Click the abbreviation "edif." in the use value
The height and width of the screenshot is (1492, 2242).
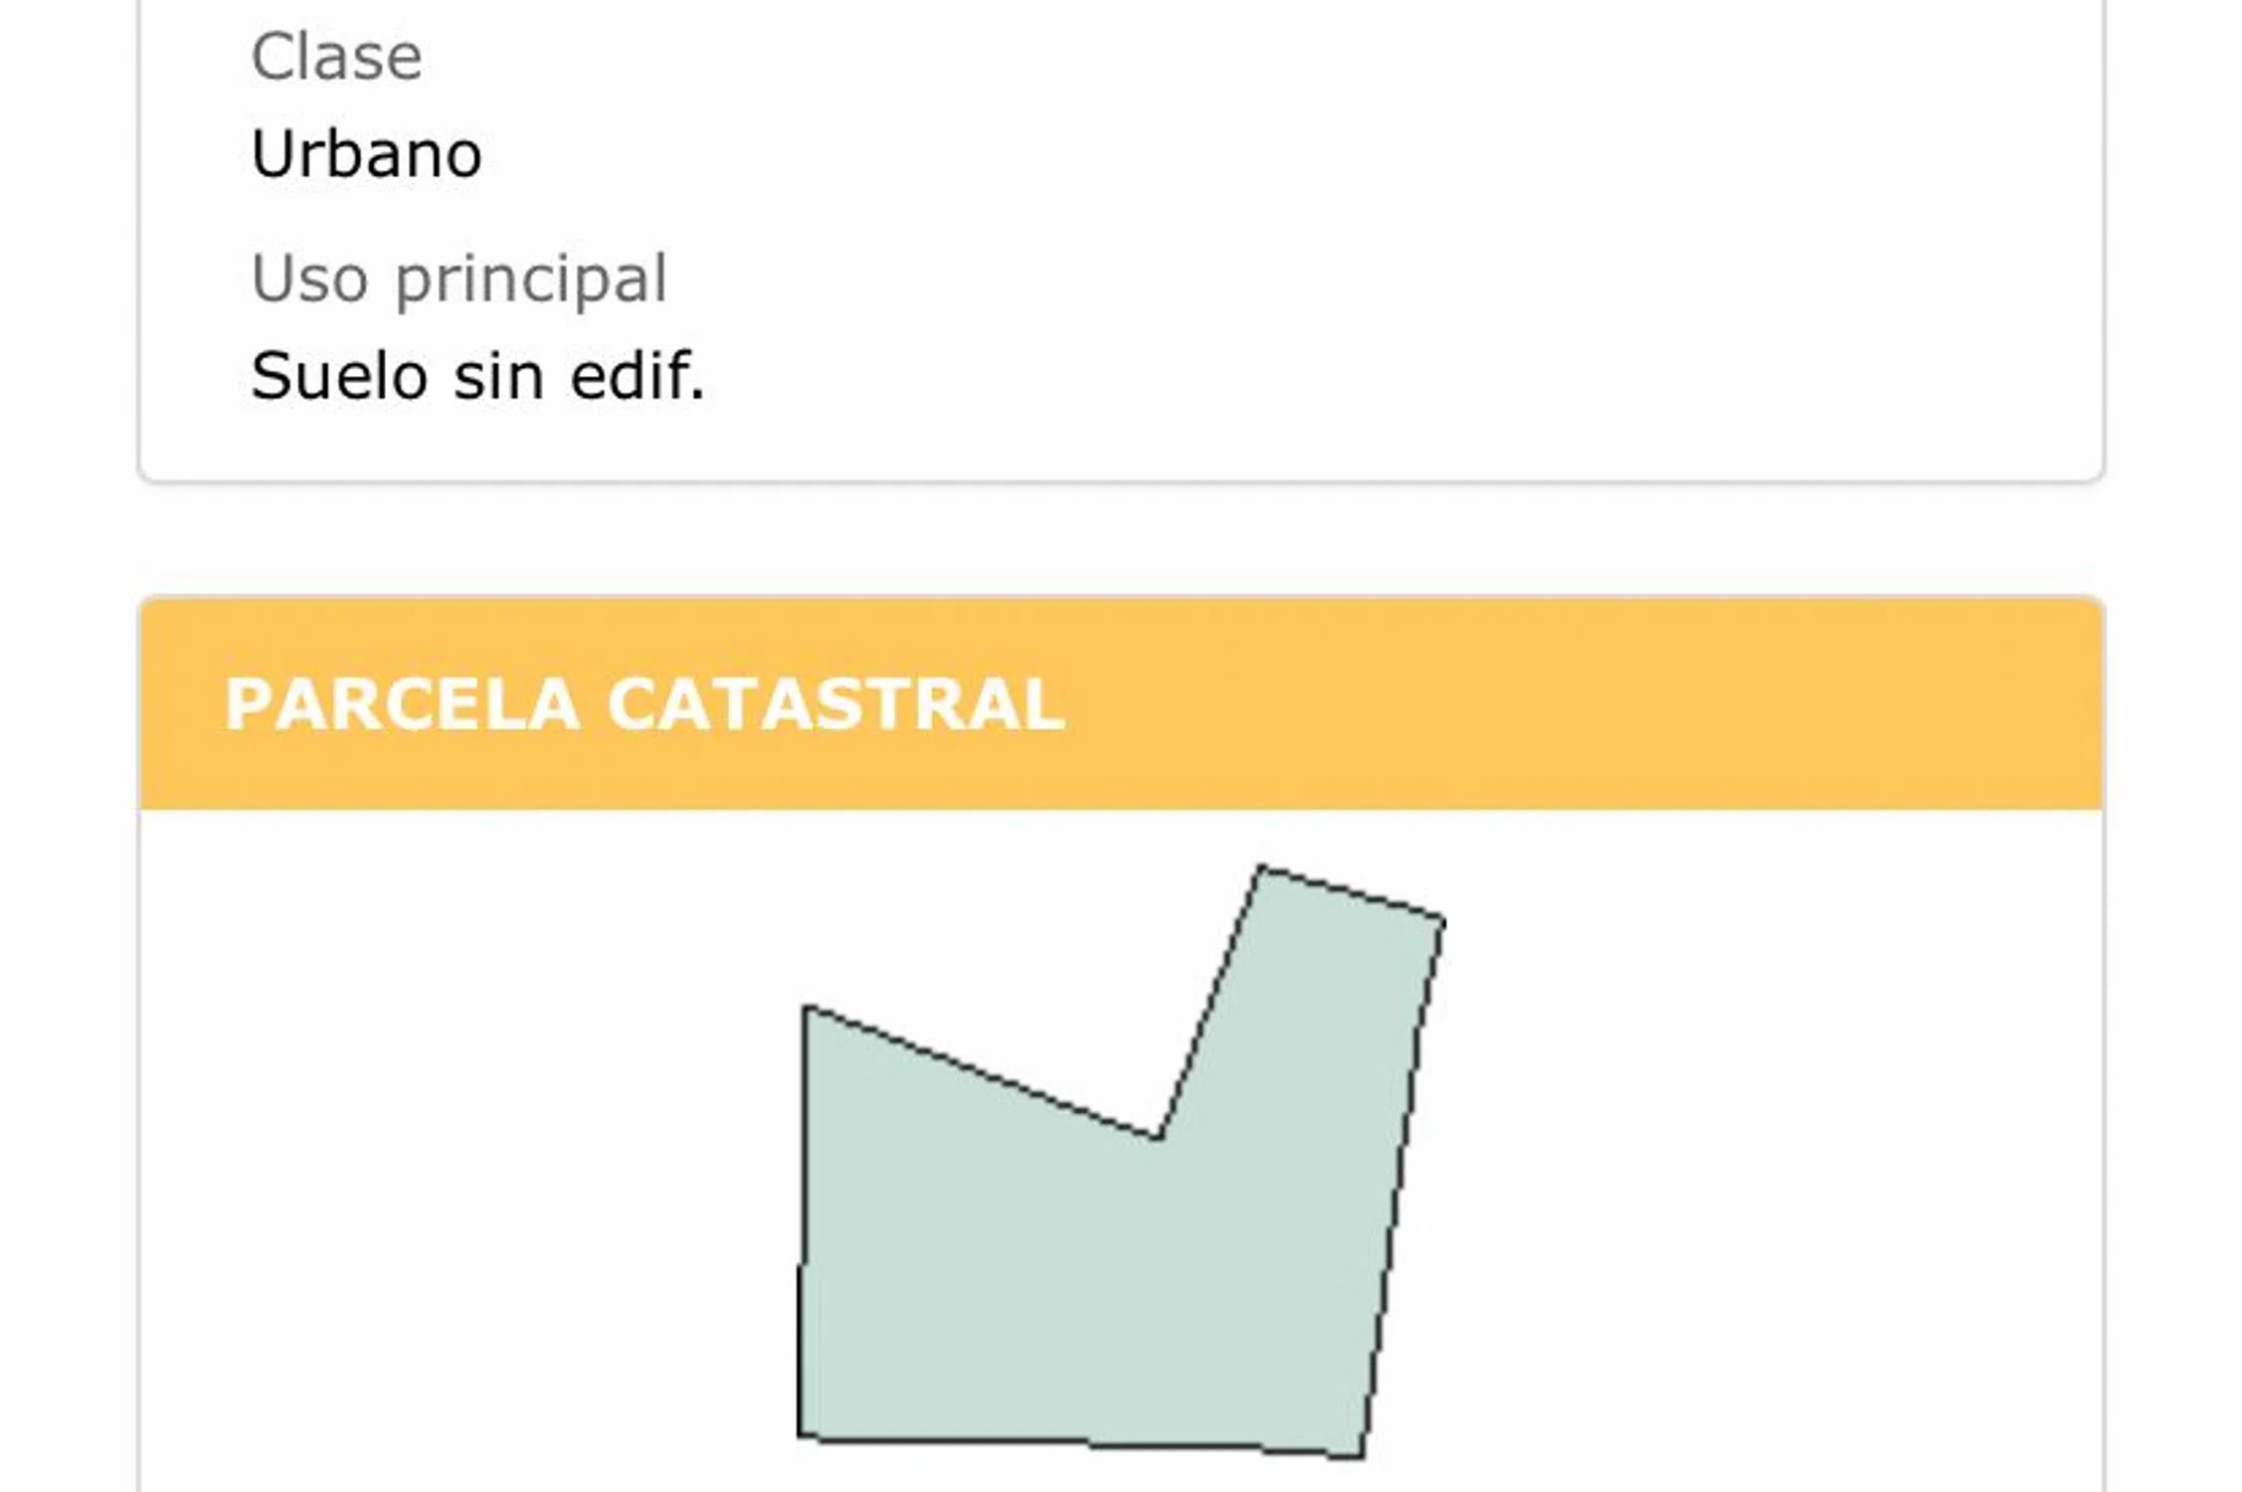[637, 376]
